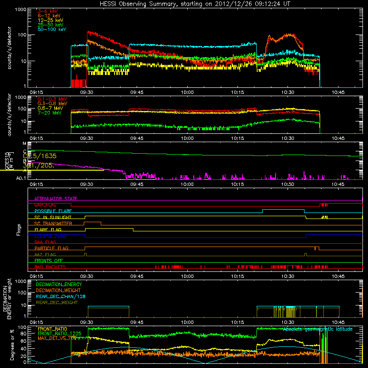
Task: Click the raised SC_TRANSMITTER step segment
Action: tap(92, 222)
